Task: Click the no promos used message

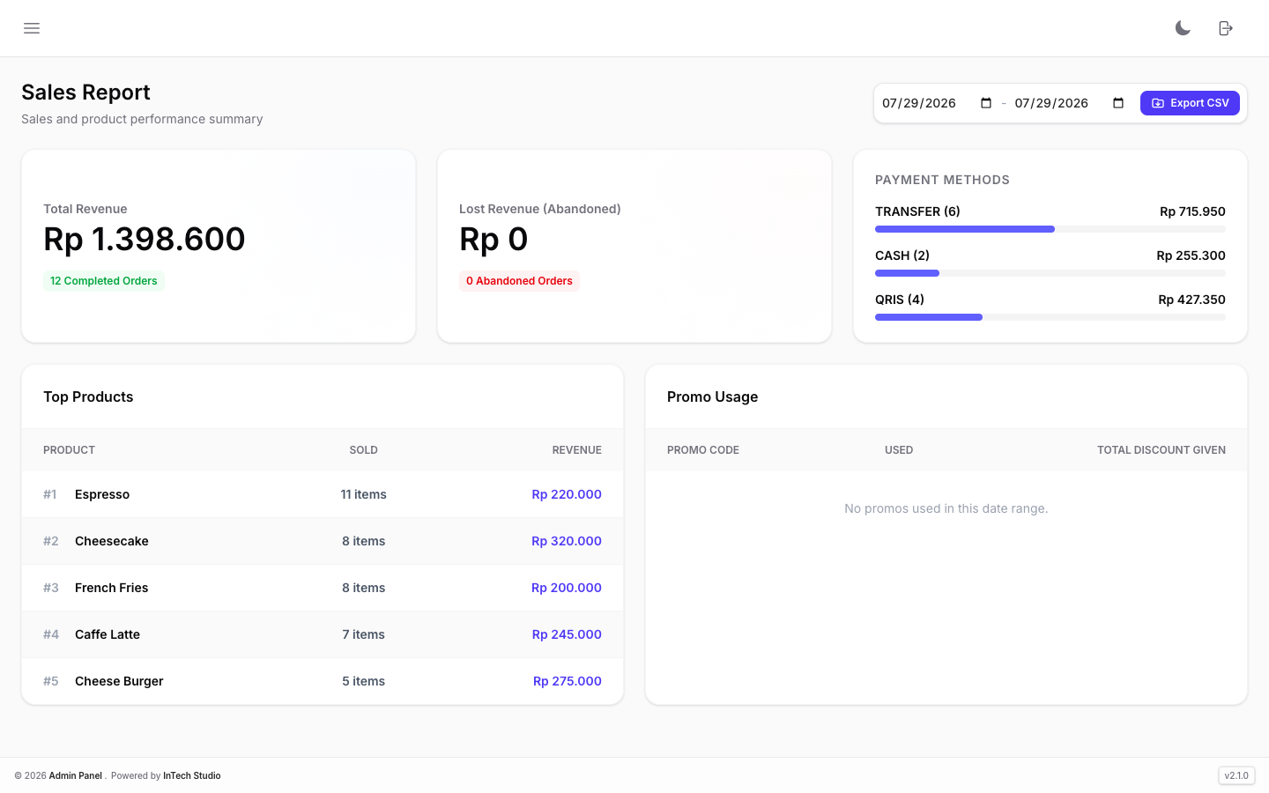Action: point(946,508)
